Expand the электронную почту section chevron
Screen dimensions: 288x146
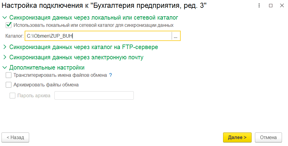[x=5, y=57]
